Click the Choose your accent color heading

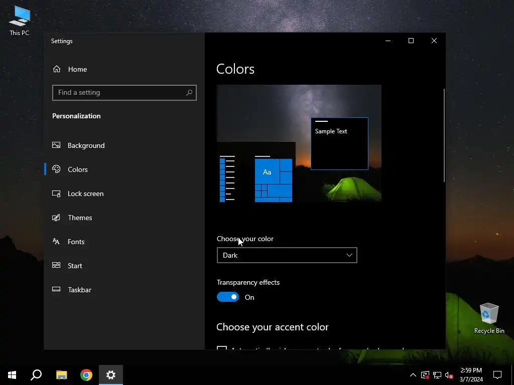pyautogui.click(x=273, y=327)
